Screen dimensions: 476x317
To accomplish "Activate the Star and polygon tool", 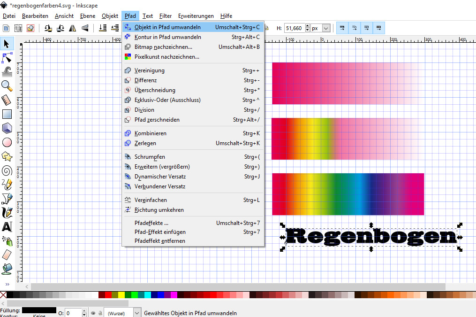I will coord(7,156).
